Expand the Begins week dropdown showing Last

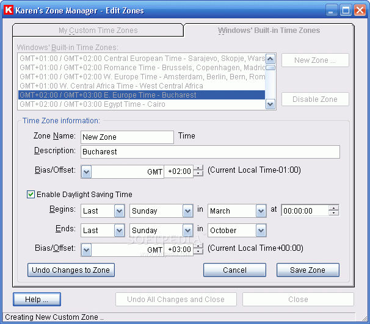click(120, 211)
